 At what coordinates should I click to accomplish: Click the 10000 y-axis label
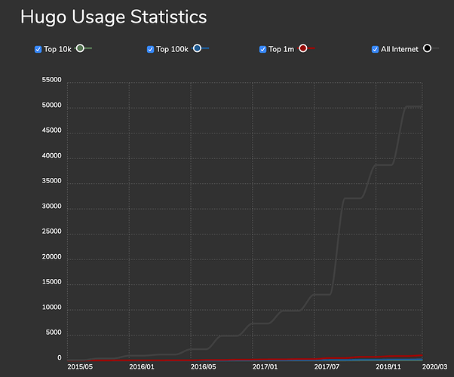click(x=52, y=307)
